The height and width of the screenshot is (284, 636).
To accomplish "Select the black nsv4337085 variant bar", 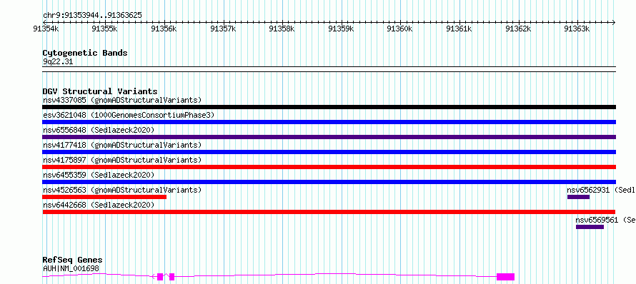I will pyautogui.click(x=329, y=107).
